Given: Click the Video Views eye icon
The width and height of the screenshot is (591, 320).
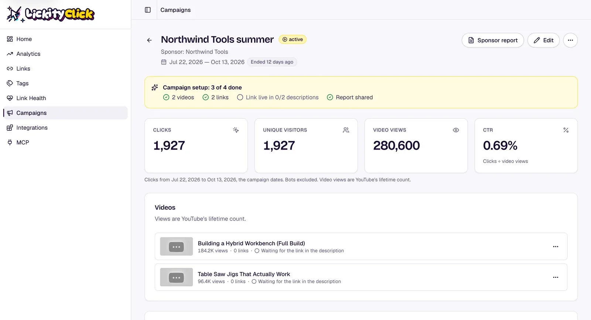Looking at the screenshot, I should pyautogui.click(x=456, y=130).
